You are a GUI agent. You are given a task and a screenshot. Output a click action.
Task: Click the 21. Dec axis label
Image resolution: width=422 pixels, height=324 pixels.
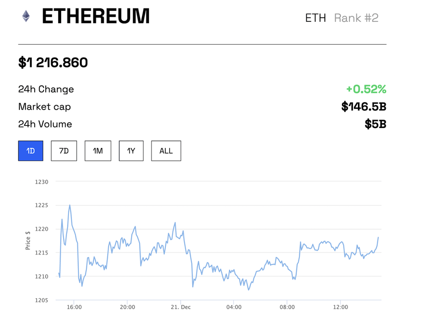click(181, 307)
